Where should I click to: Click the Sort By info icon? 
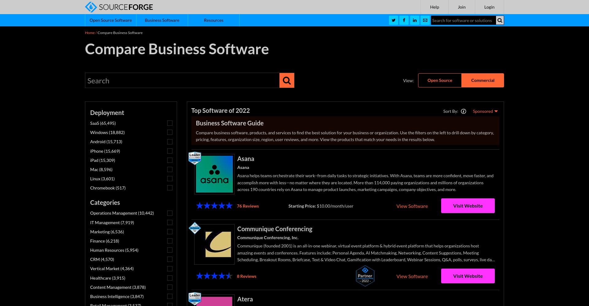click(x=464, y=111)
